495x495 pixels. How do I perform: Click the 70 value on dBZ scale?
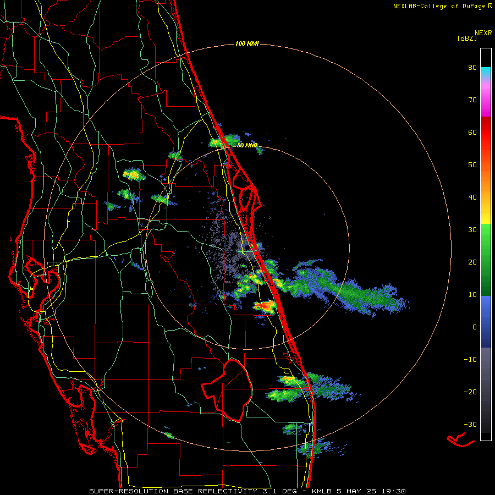click(x=472, y=100)
